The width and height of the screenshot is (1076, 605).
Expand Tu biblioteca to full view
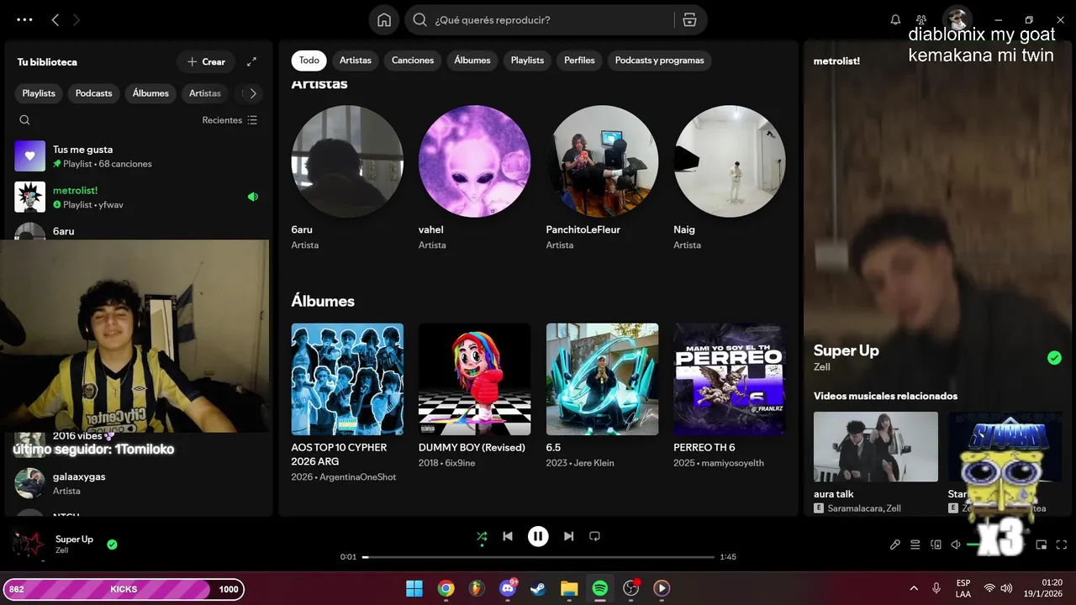251,61
